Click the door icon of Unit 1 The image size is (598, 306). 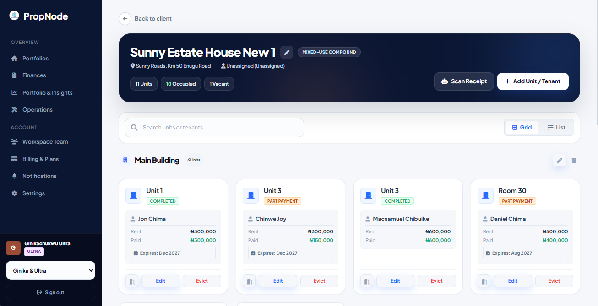[x=133, y=195]
